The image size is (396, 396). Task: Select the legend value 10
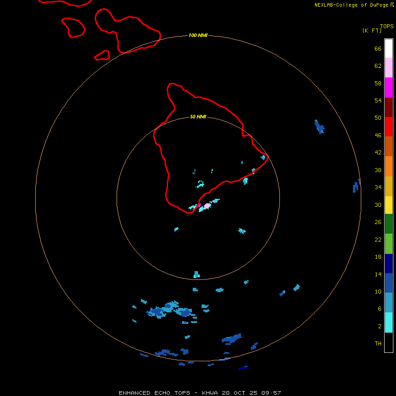(378, 291)
